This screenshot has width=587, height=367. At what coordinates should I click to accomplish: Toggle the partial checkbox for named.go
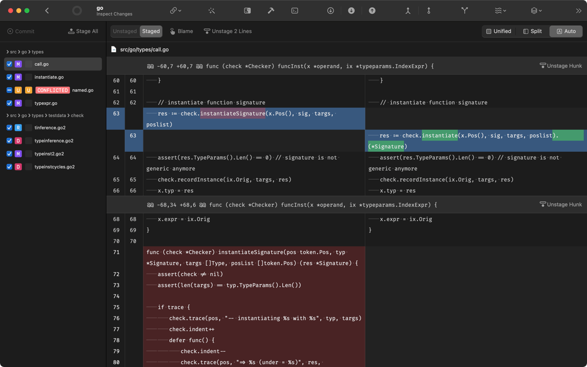pos(9,90)
